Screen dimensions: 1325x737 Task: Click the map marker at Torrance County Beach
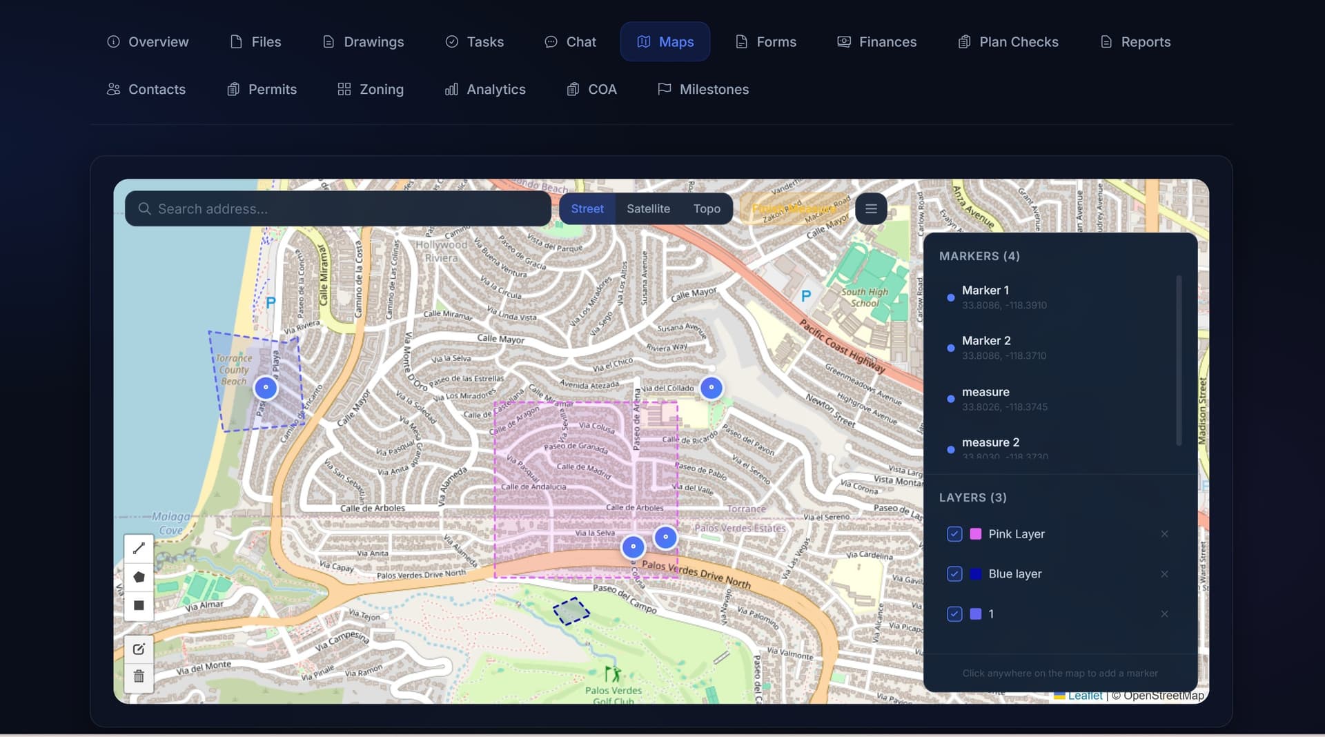coord(266,387)
